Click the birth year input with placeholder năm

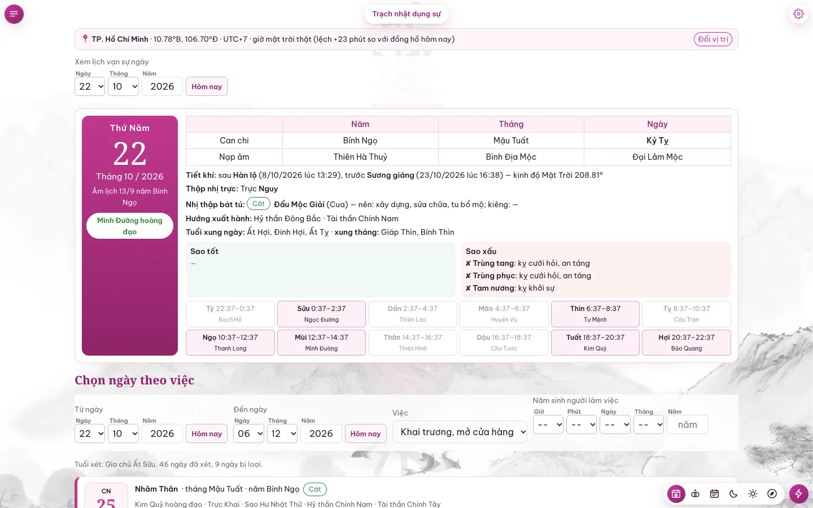tap(688, 424)
